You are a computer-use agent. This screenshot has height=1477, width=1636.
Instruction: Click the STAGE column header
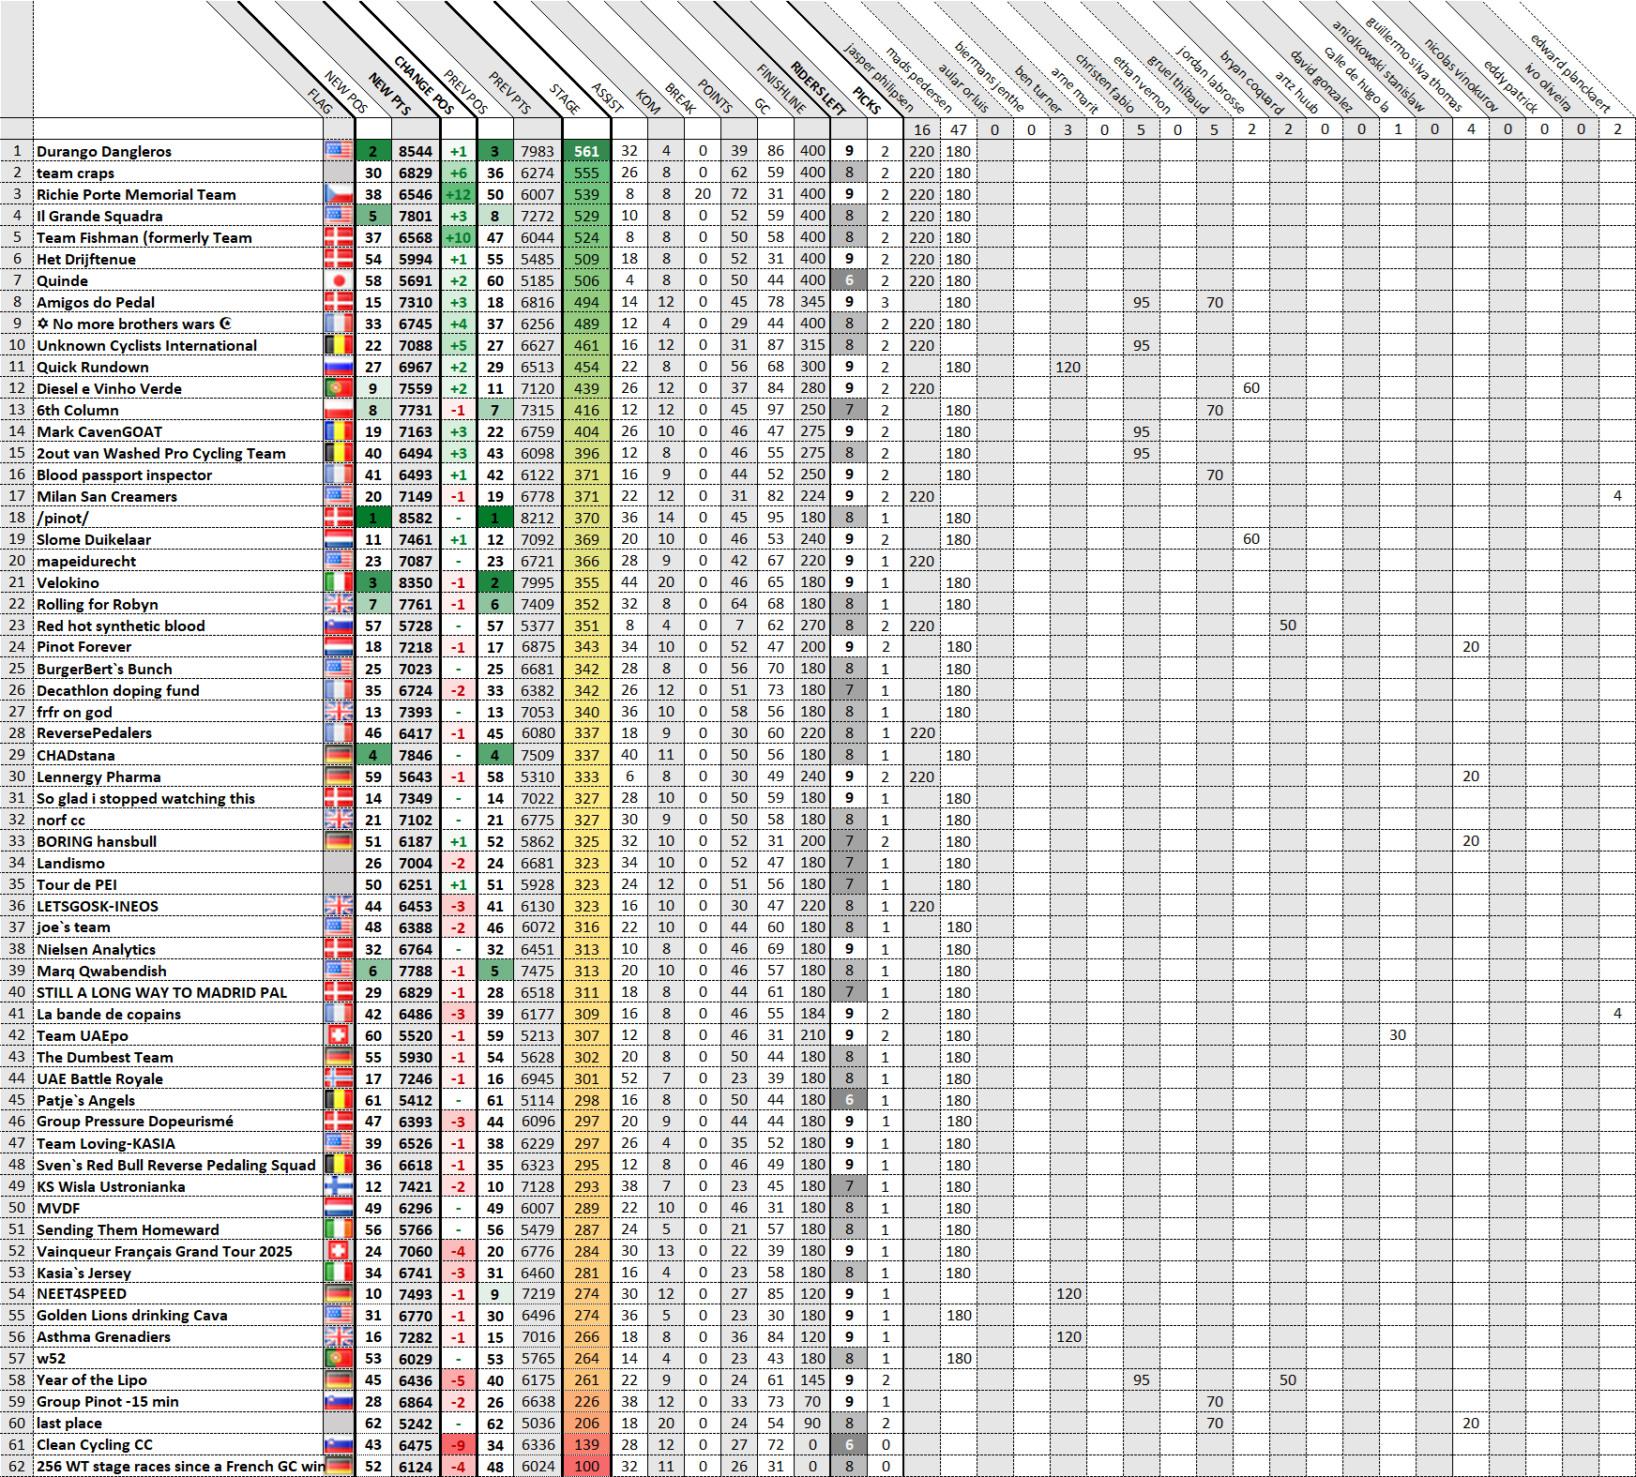coord(565,98)
